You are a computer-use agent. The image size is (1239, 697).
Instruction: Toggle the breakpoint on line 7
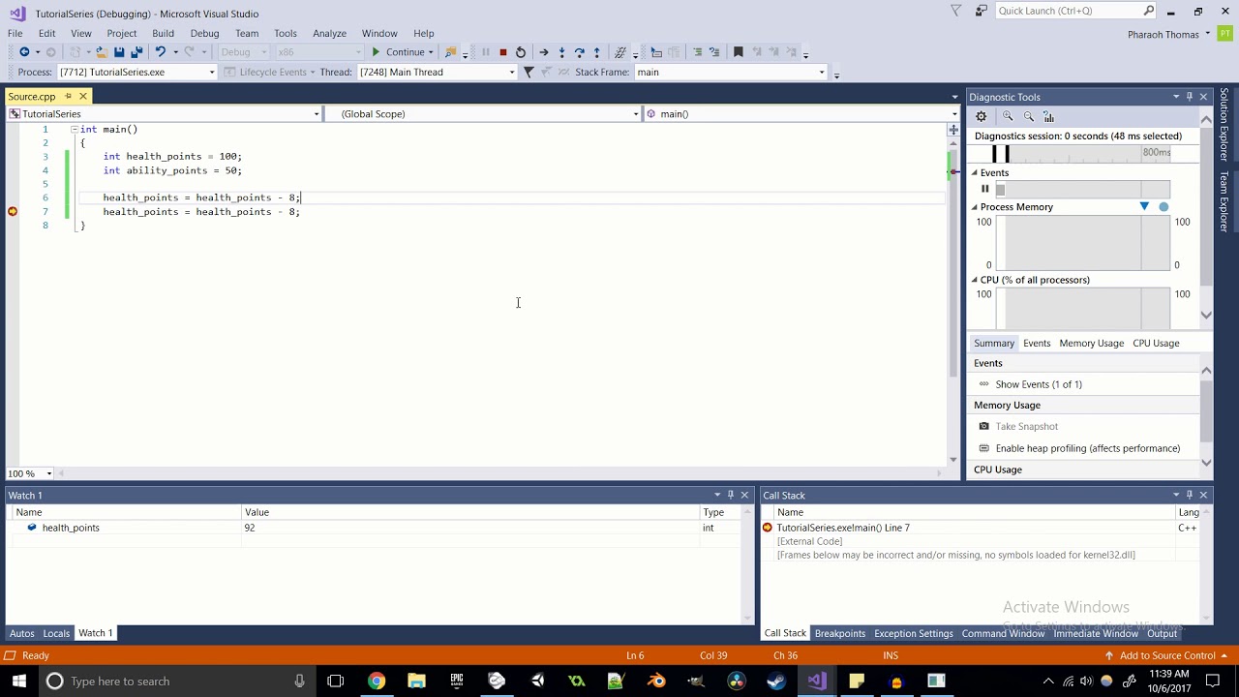coord(13,211)
